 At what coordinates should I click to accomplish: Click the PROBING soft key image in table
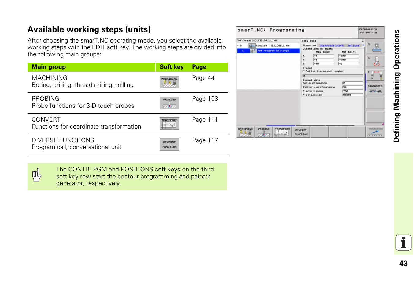coord(169,103)
